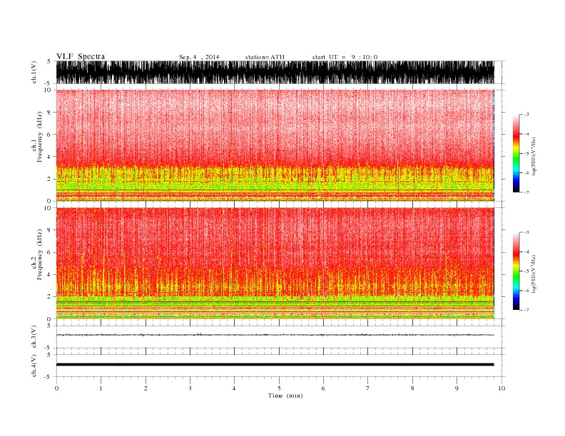
Task: Click the '-7' value on ch.2 color bar
Action: coord(526,310)
